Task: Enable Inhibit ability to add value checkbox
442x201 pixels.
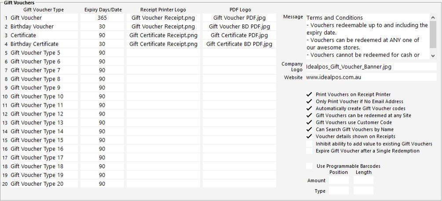Action: 309,144
